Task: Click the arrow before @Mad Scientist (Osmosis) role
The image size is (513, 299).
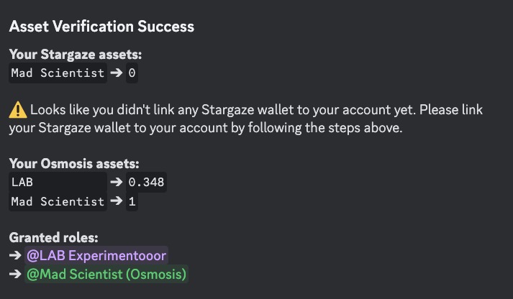Action: pyautogui.click(x=16, y=275)
